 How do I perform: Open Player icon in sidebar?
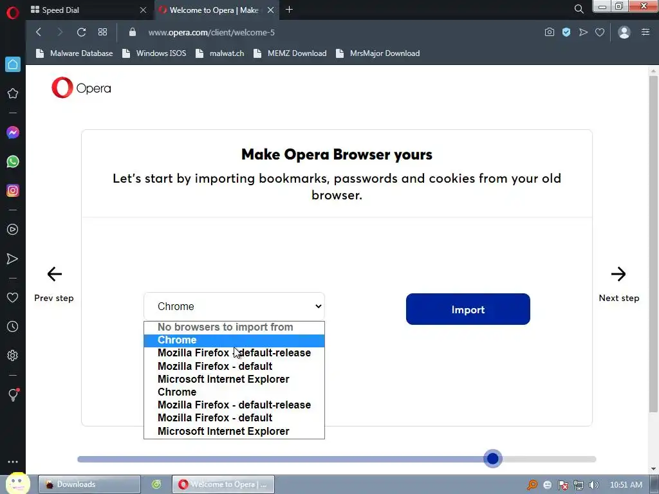pos(13,230)
